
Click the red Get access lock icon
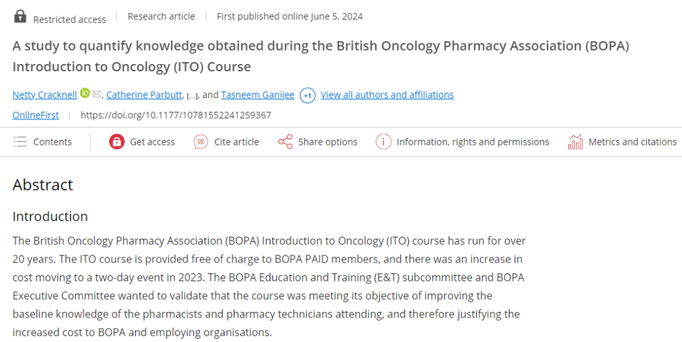(117, 142)
